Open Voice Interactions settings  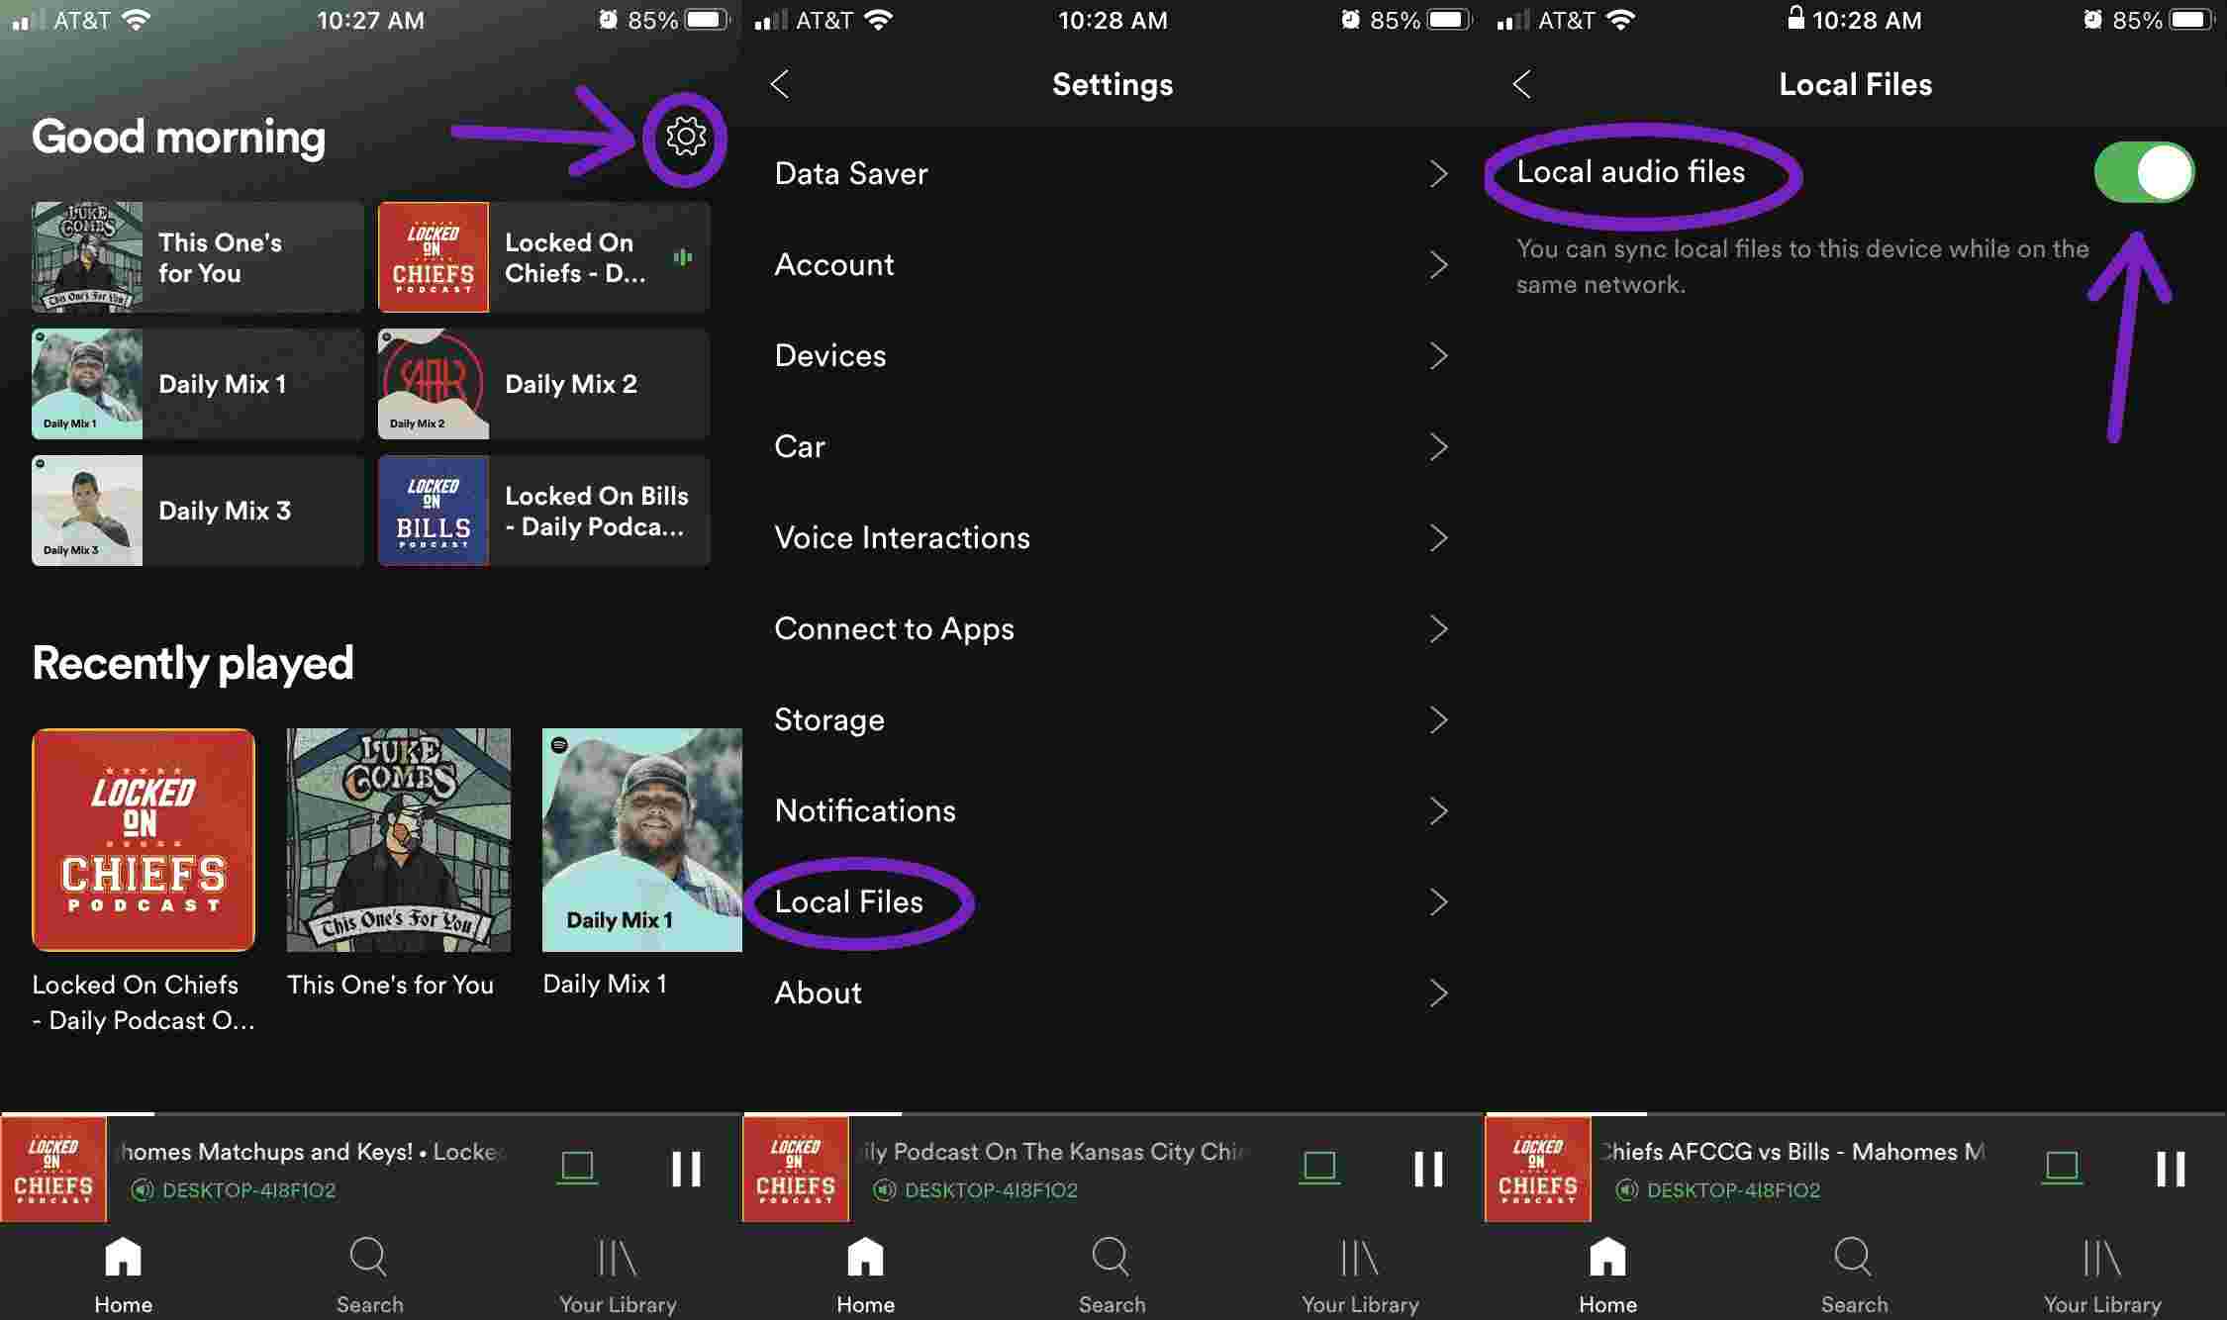click(x=1113, y=538)
